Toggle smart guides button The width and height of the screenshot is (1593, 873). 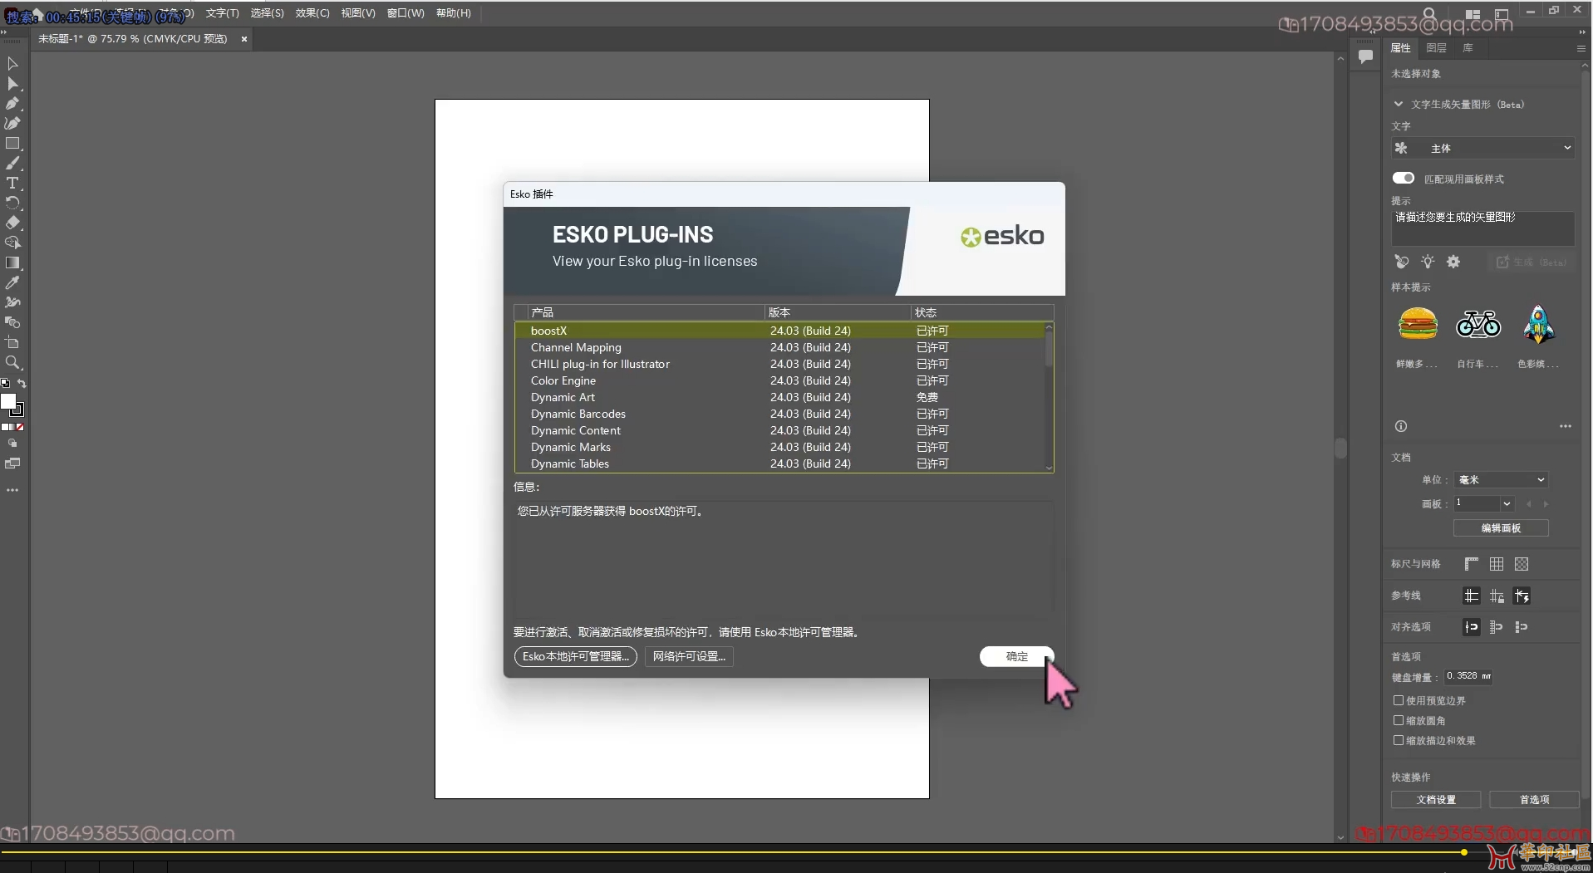tap(1522, 596)
